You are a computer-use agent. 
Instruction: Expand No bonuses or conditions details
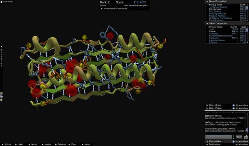[102, 9]
